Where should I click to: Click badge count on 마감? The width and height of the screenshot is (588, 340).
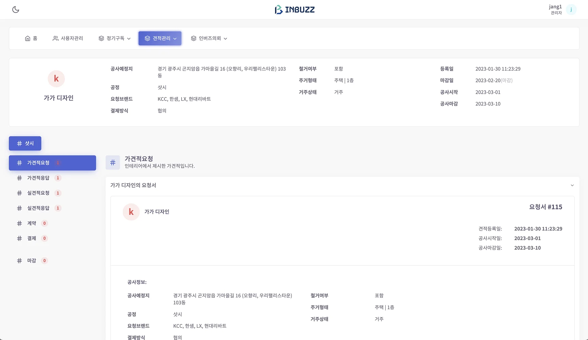point(44,261)
